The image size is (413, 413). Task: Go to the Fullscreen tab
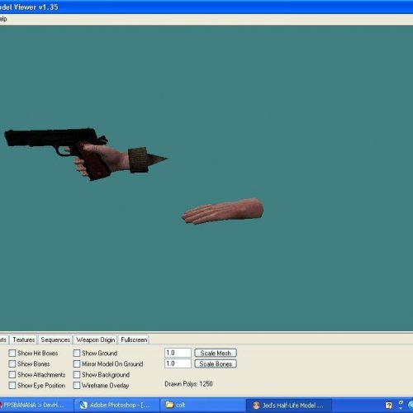click(x=134, y=339)
